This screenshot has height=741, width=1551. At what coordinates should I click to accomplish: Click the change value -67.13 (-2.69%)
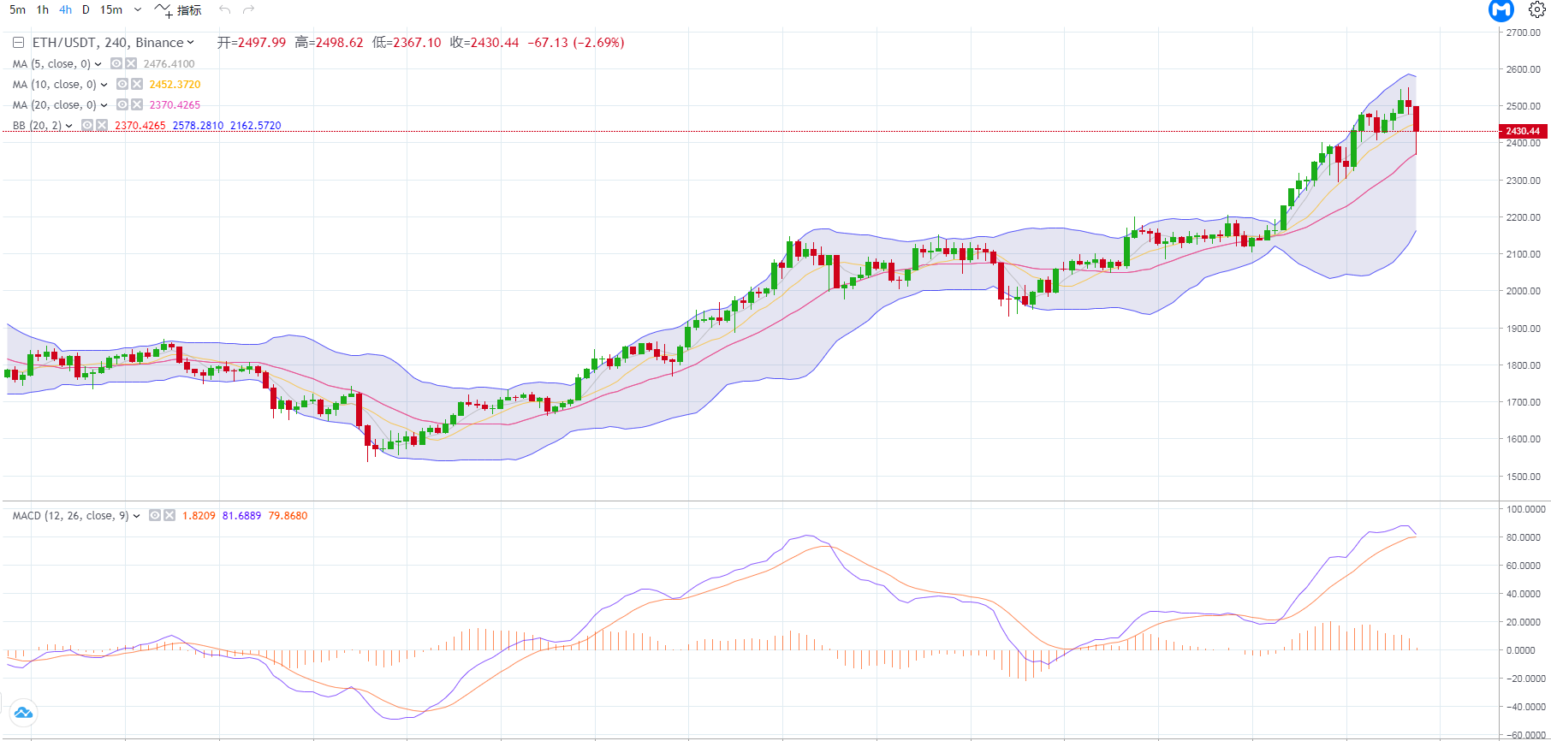pyautogui.click(x=576, y=43)
